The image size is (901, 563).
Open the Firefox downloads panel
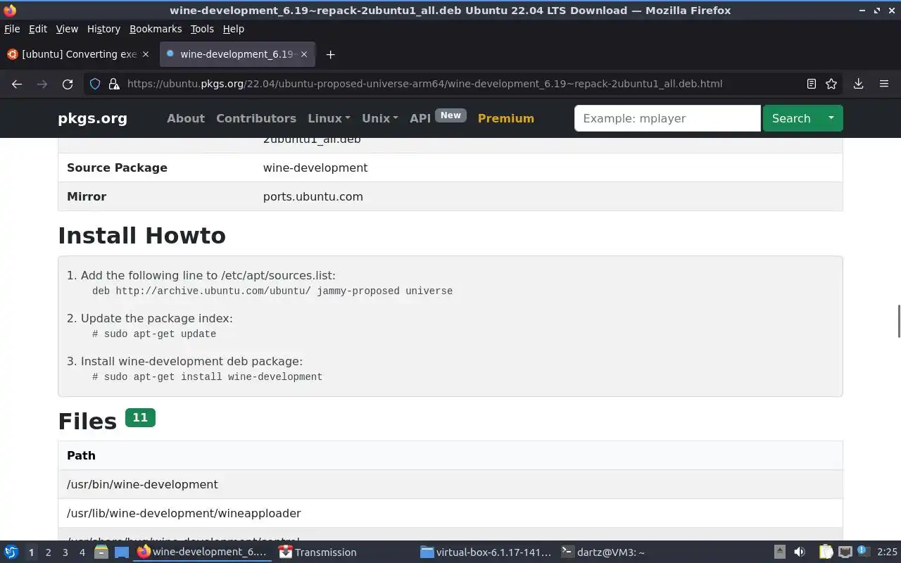pyautogui.click(x=858, y=84)
